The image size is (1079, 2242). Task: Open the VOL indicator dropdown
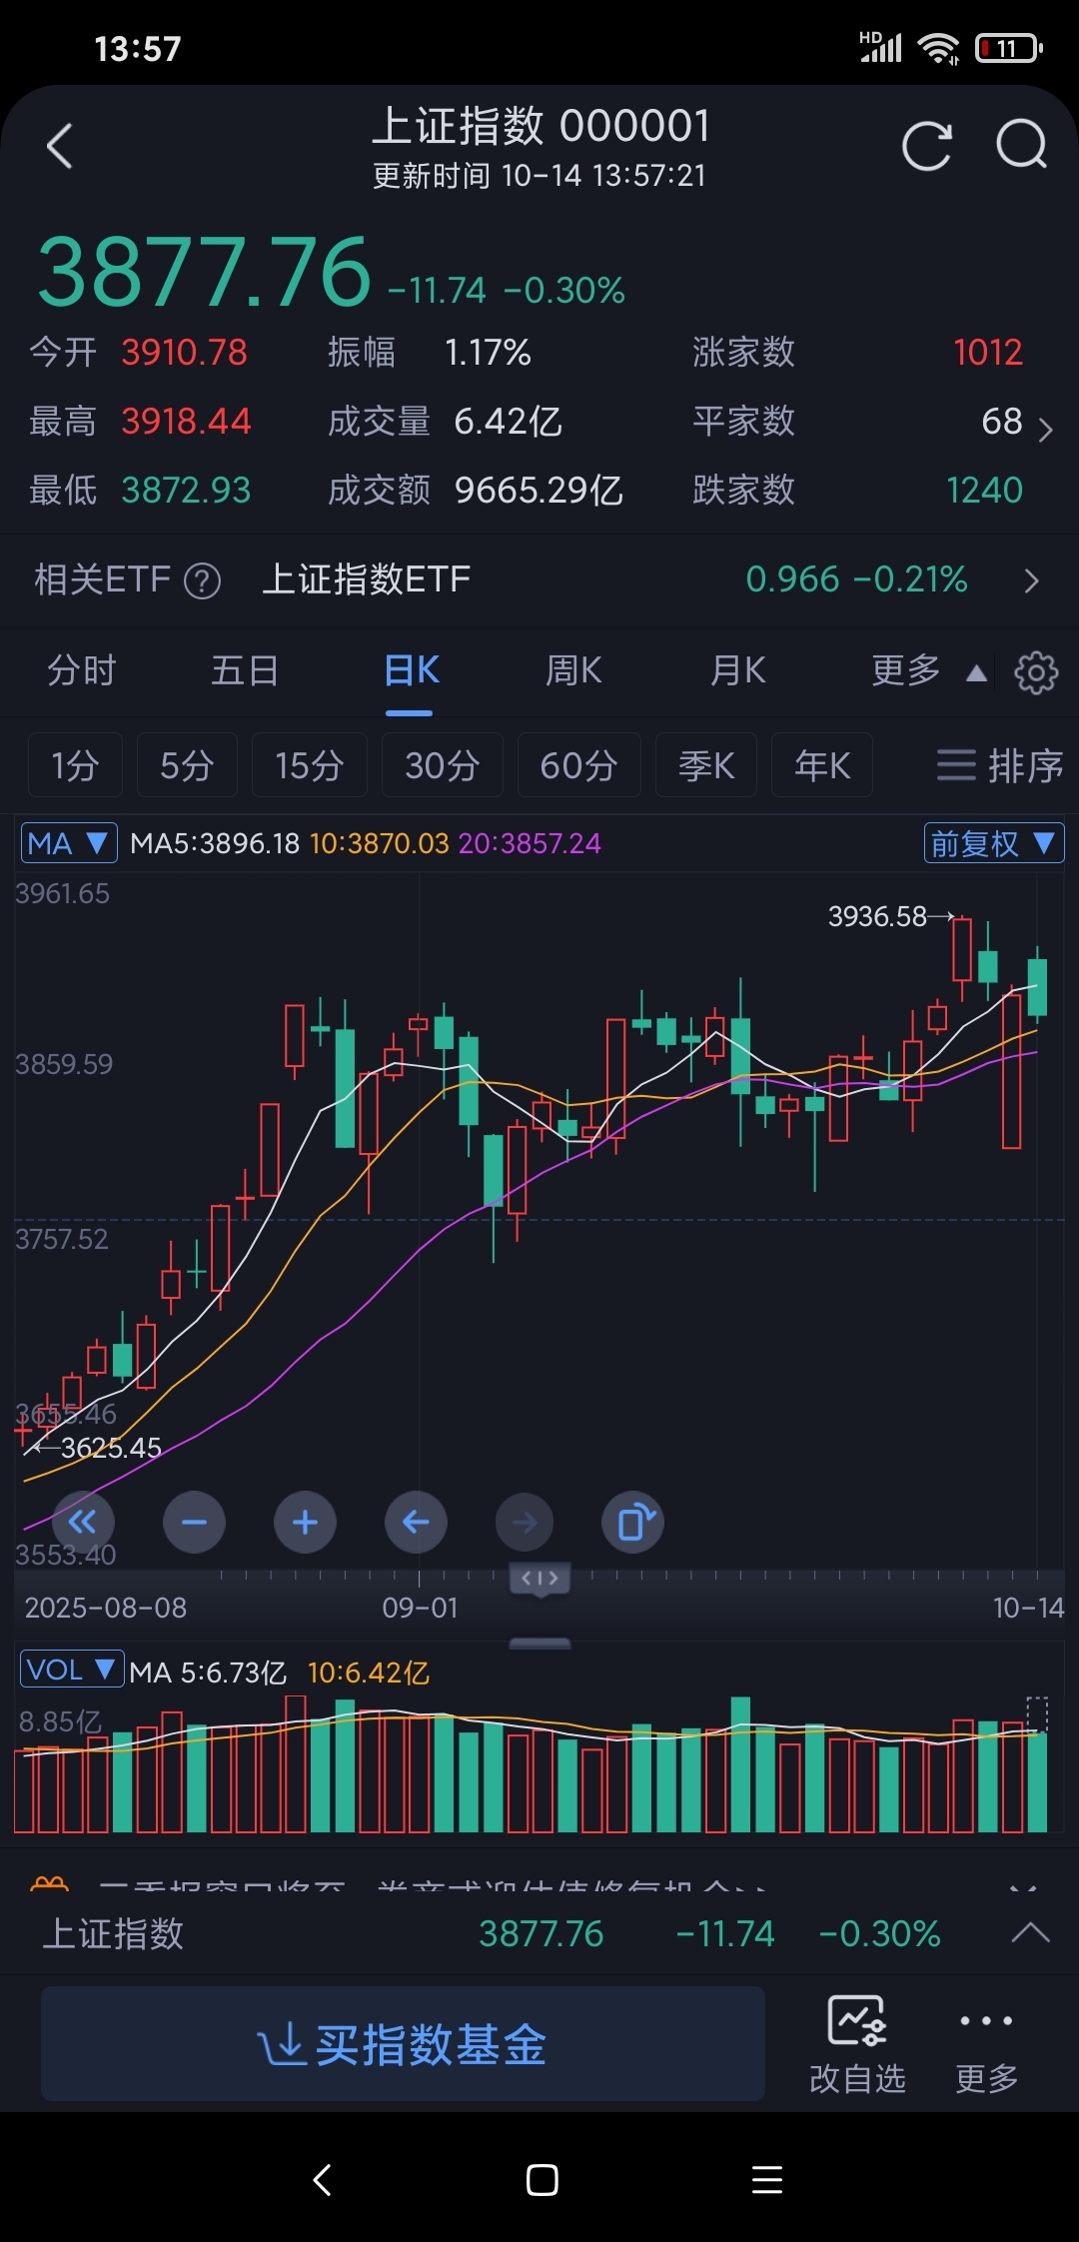pyautogui.click(x=72, y=1670)
